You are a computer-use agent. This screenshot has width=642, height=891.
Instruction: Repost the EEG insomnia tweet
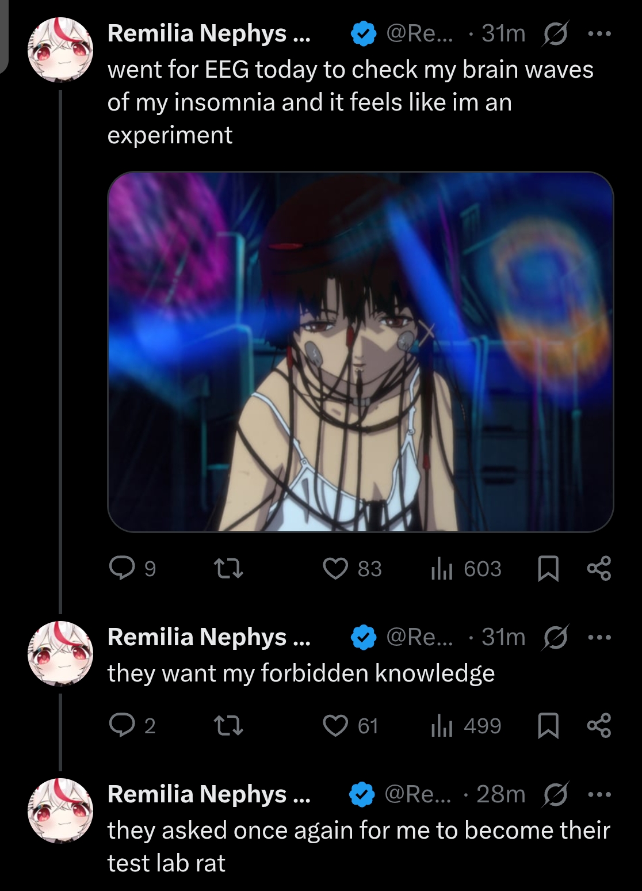pos(228,569)
